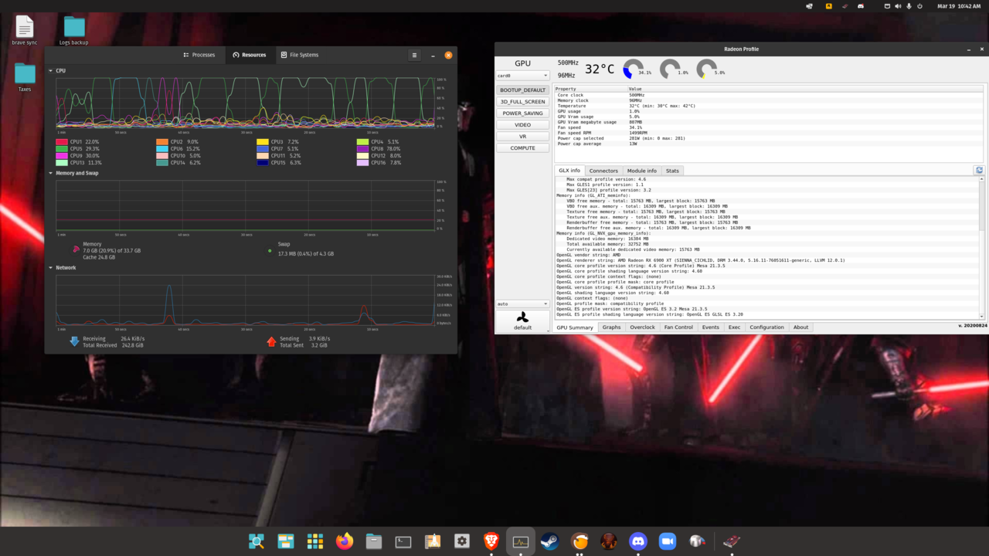Collapse the CPU section
989x556 pixels.
51,71
